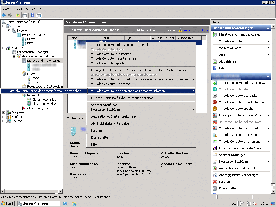Open the Kritisch: 1; Fehler: 4 link
This screenshot has width=276, height=207.
pyautogui.click(x=196, y=30)
